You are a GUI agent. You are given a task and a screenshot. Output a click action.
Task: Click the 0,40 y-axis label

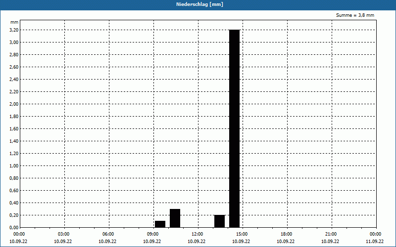14,203
